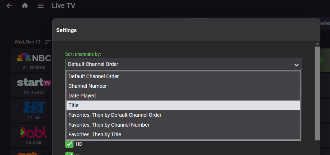Pick Date Played from the list
Viewport: 330px width, 155px height.
[183, 96]
